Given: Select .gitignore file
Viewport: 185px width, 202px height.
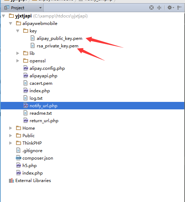Looking at the screenshot, I should (32, 151).
